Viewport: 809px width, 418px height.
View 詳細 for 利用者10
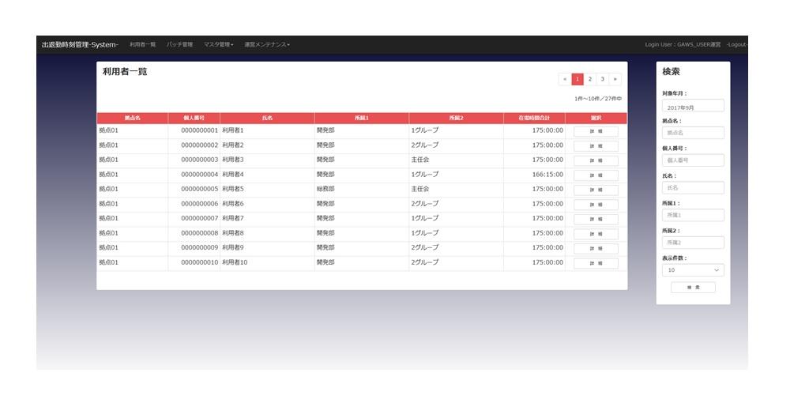(x=596, y=263)
